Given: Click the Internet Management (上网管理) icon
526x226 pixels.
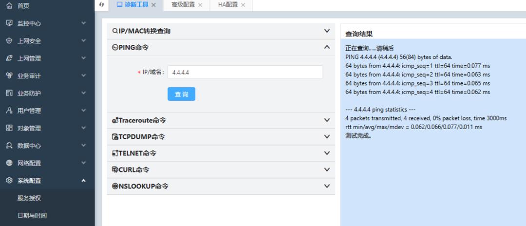Looking at the screenshot, I should pyautogui.click(x=9, y=58).
